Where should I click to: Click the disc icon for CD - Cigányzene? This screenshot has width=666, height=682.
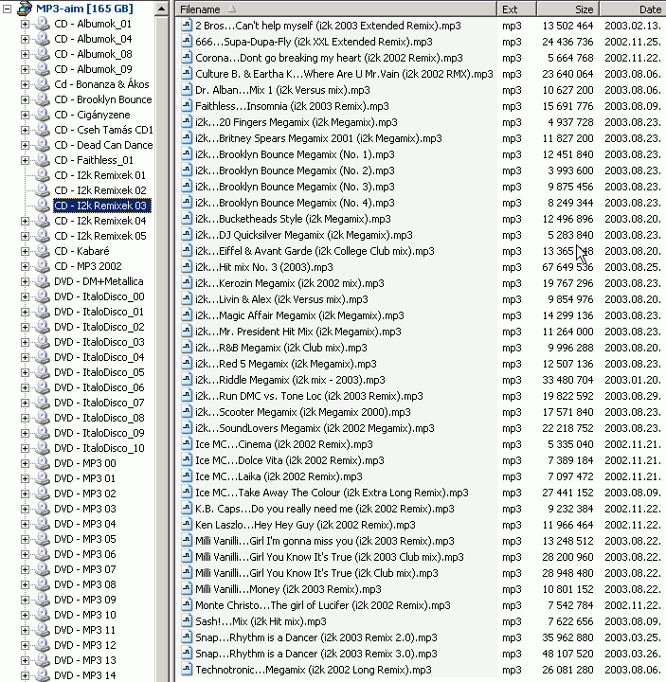42,115
